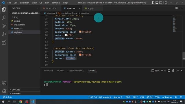Open the Windows Start menu
The image size is (185, 104).
(3, 101)
